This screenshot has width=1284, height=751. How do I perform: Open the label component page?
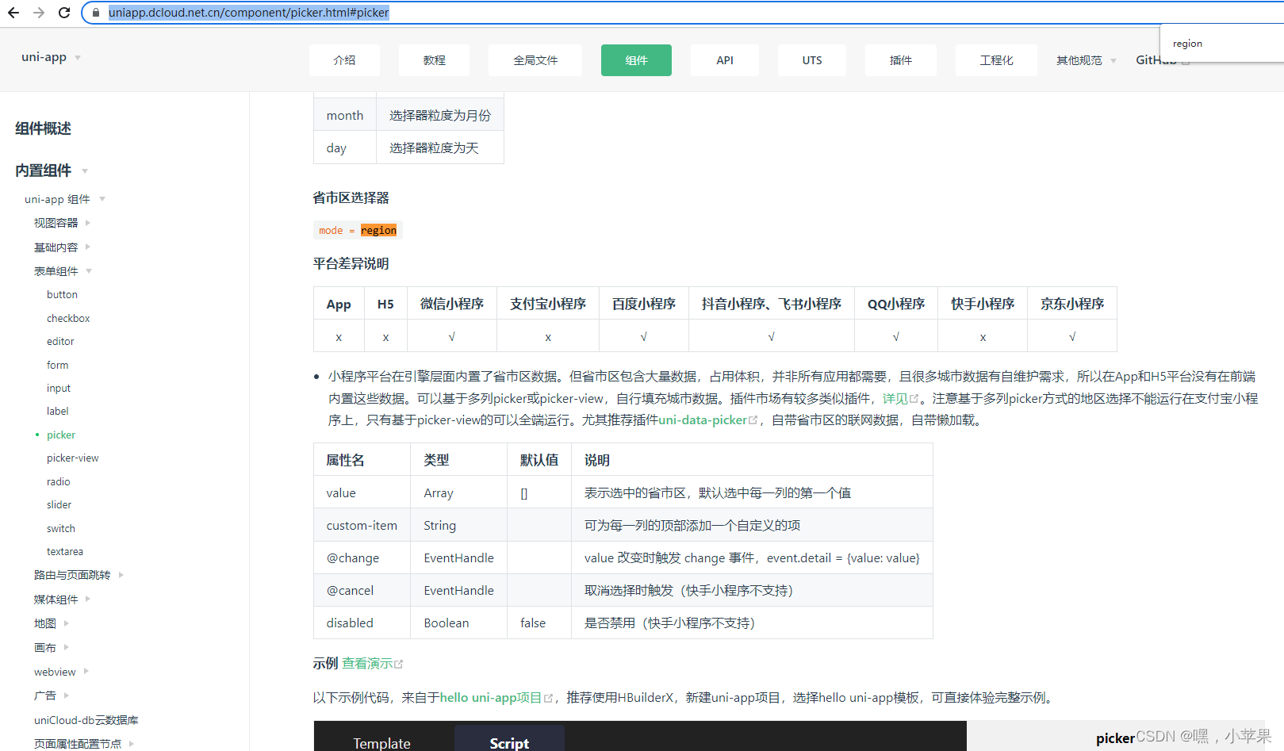coord(57,411)
